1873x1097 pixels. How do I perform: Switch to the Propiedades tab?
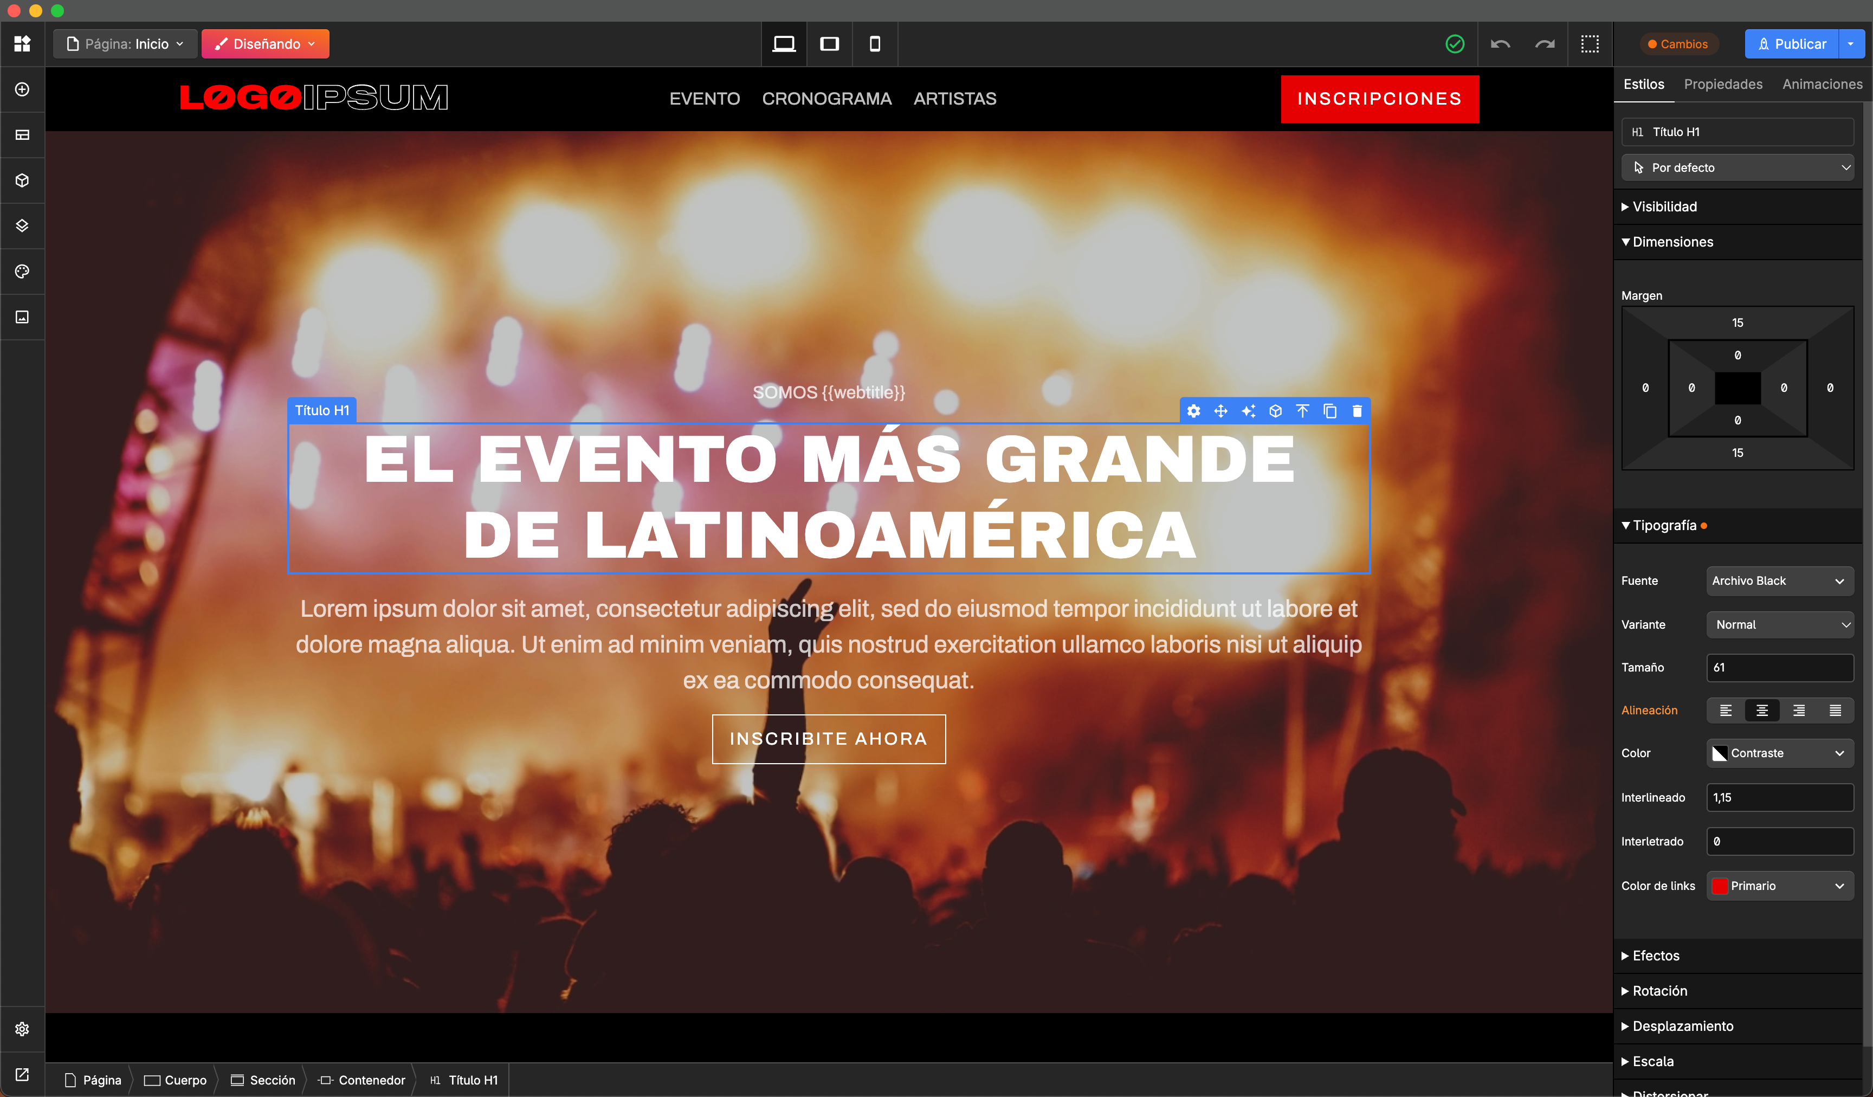tap(1723, 84)
